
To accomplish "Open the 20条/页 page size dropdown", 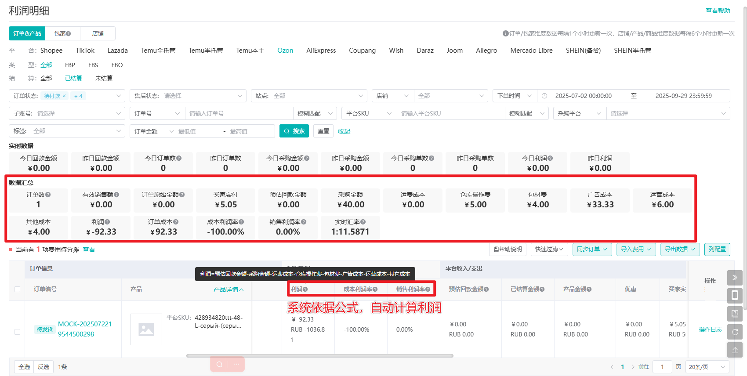I will click(707, 367).
